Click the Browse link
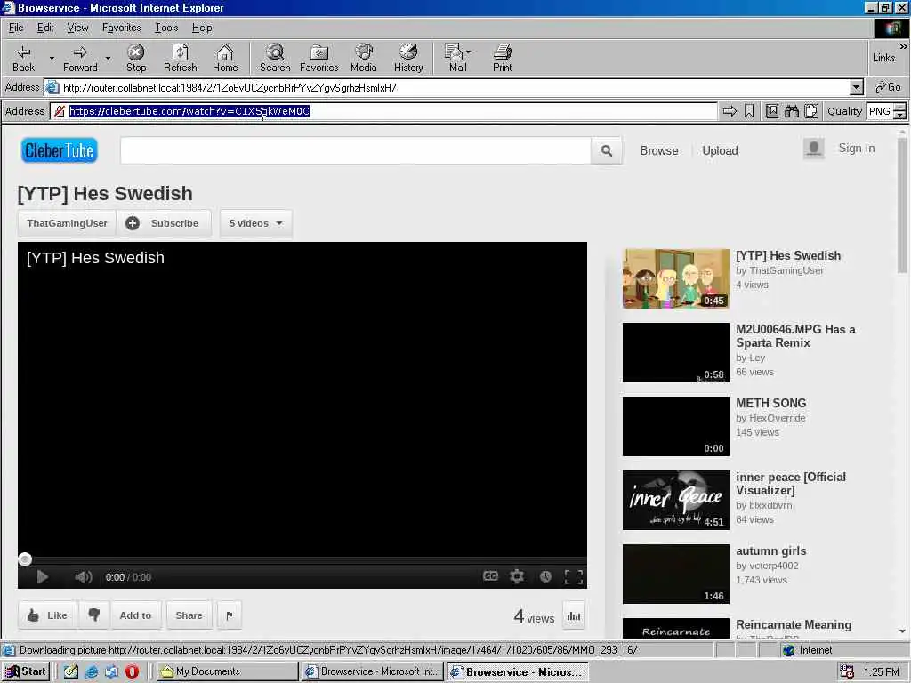Image resolution: width=911 pixels, height=683 pixels. [x=659, y=150]
